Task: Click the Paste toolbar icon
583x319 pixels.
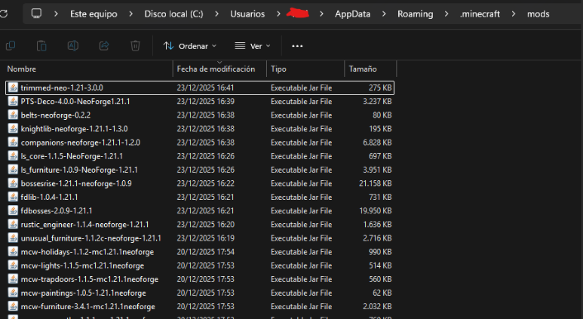Action: pyautogui.click(x=41, y=46)
